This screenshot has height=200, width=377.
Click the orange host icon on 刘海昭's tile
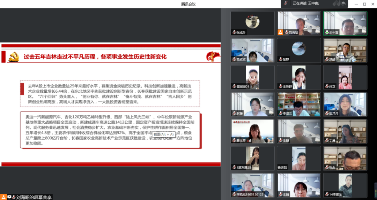(280, 32)
